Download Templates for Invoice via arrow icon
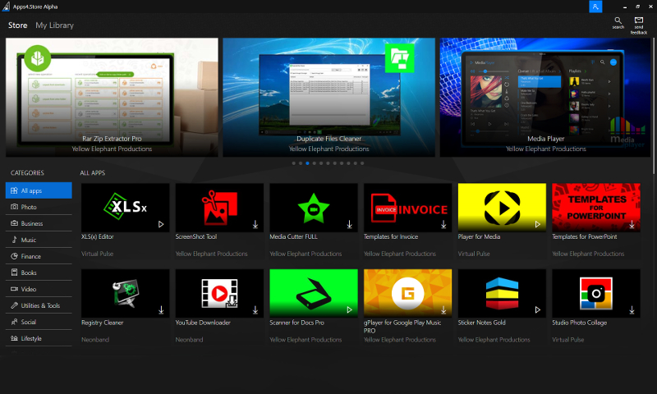This screenshot has width=657, height=394. (x=443, y=224)
